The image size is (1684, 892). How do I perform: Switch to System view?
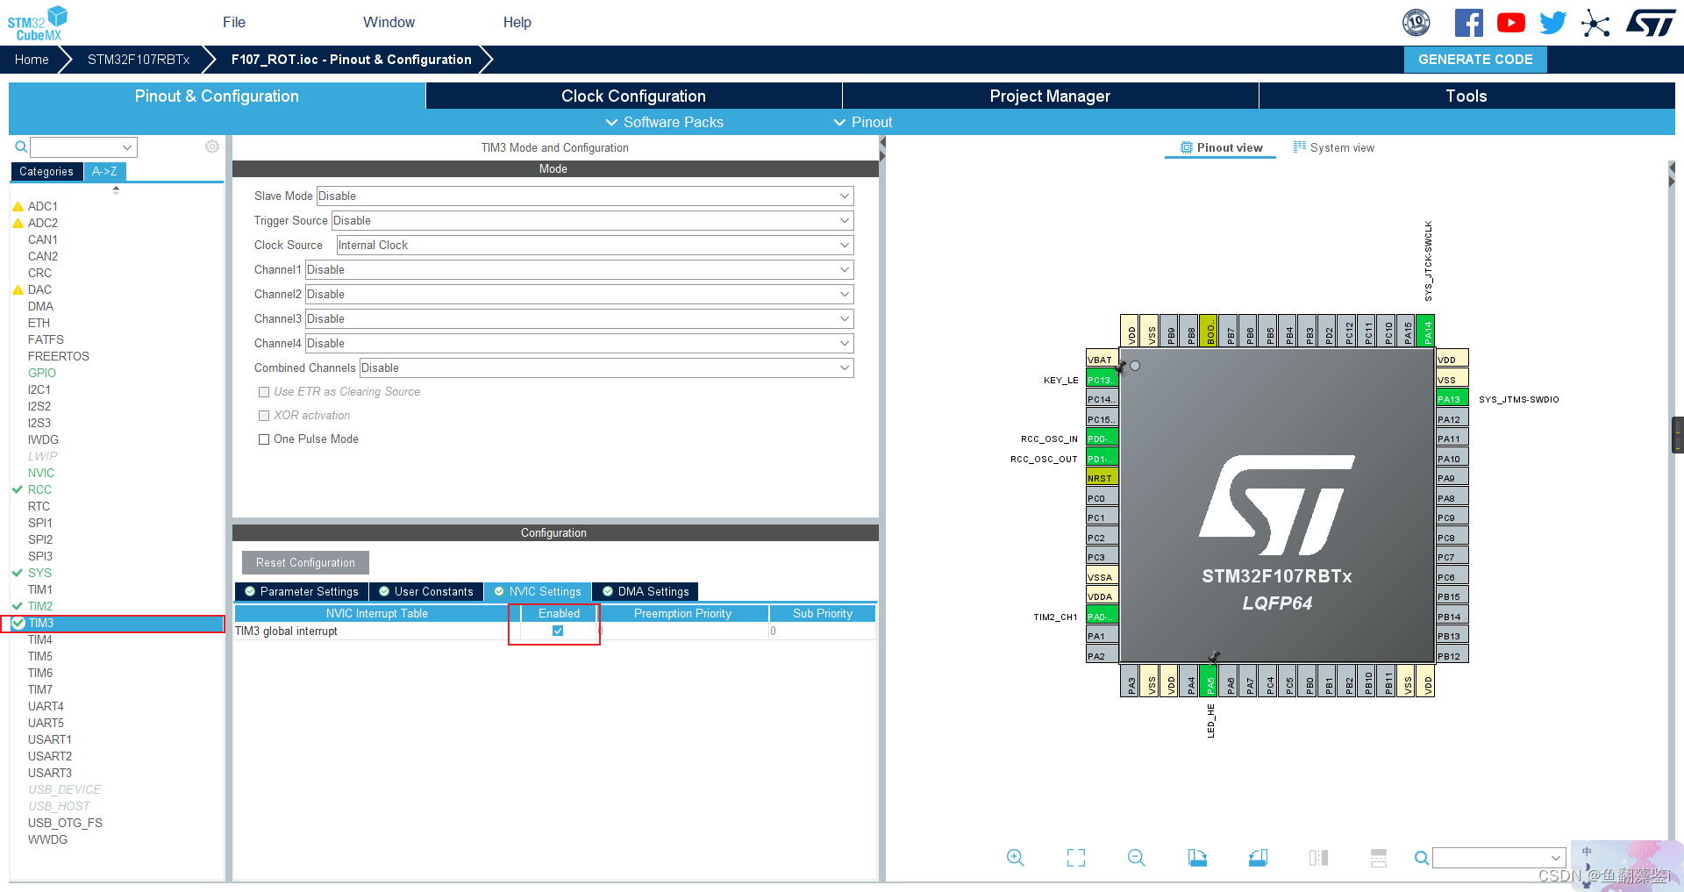(1334, 147)
